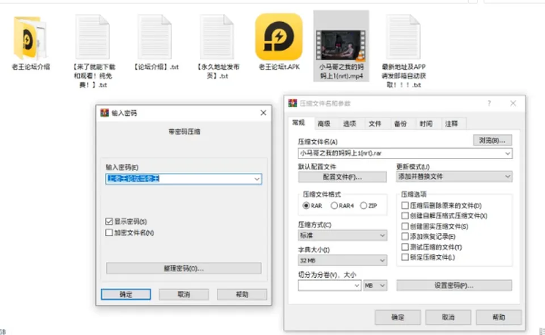Screen dimensions: 545x335
Task: Click the question mark help icon in archive dialog
Action: click(x=489, y=103)
